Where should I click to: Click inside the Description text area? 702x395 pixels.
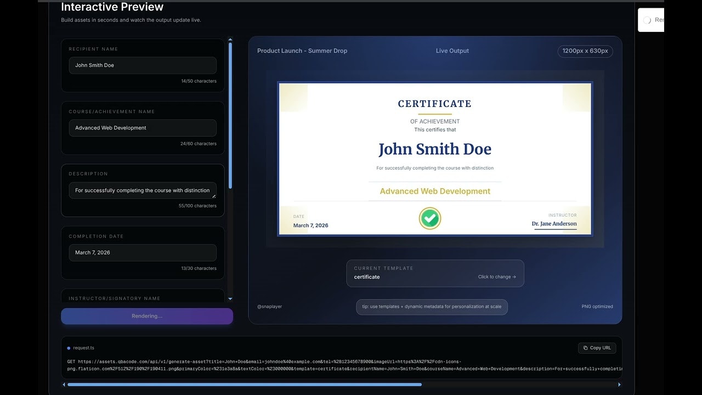pos(143,190)
